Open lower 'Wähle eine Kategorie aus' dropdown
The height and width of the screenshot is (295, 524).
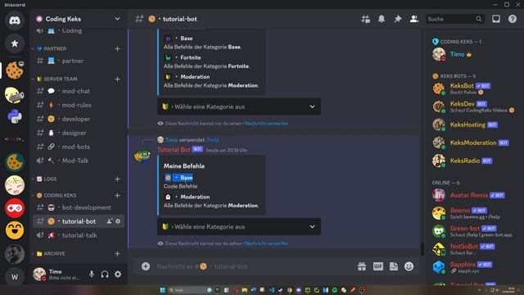point(239,226)
